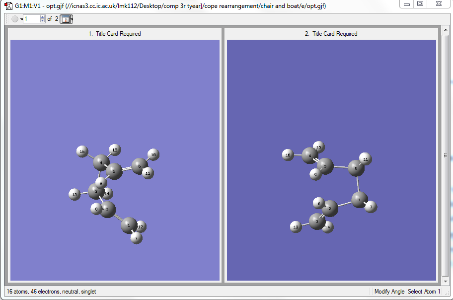453x300 pixels.
Task: Click the toolbar drag handle grip
Action: pos(8,19)
